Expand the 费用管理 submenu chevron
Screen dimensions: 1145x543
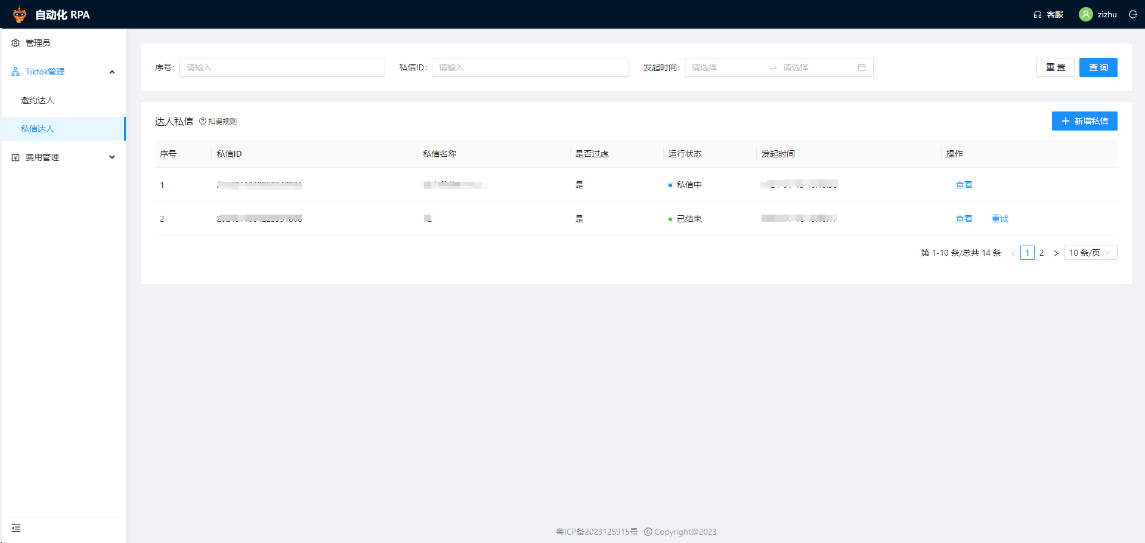pos(112,157)
